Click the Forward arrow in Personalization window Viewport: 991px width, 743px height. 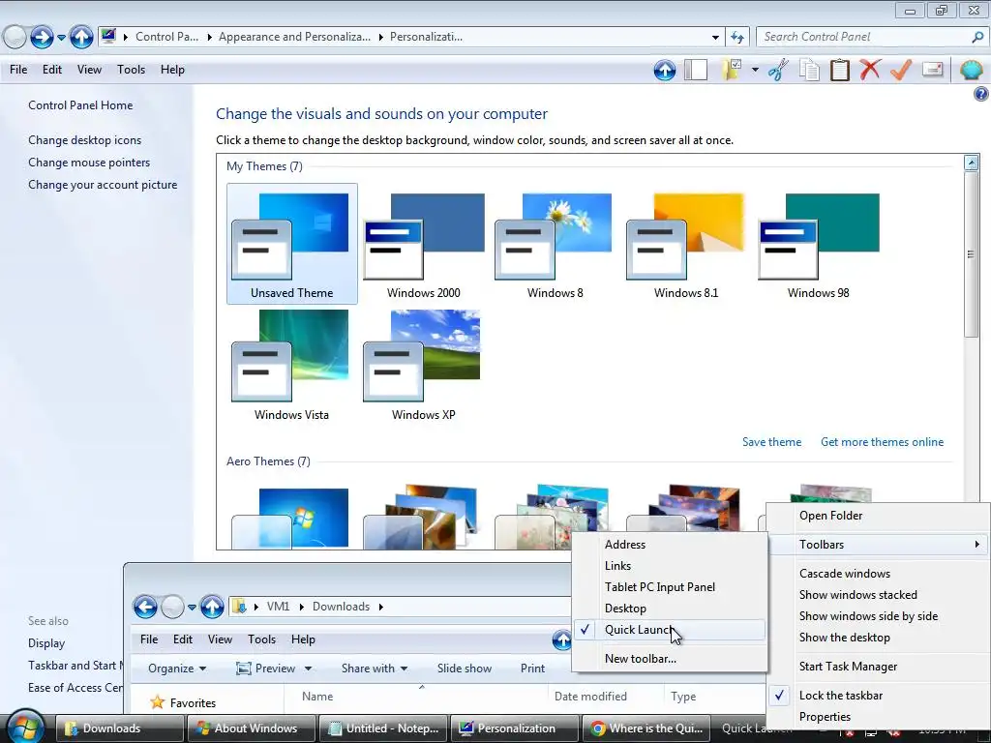coord(42,38)
